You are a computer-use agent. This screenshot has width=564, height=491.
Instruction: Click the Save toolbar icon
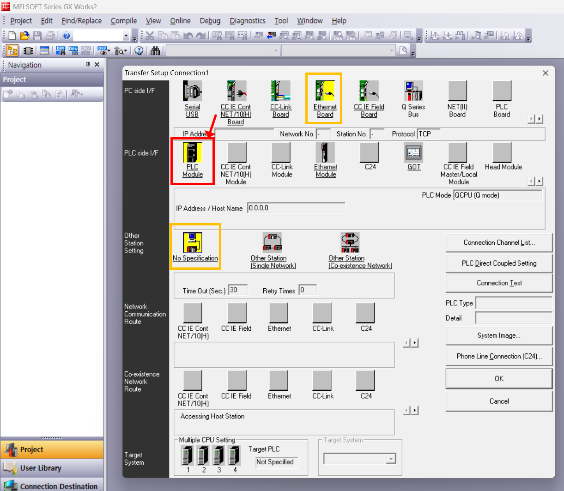(37, 35)
